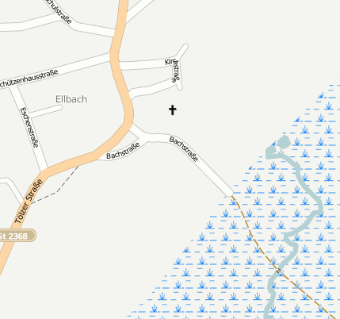
Task: Click the Escherstraße street label
Action: click(29, 127)
